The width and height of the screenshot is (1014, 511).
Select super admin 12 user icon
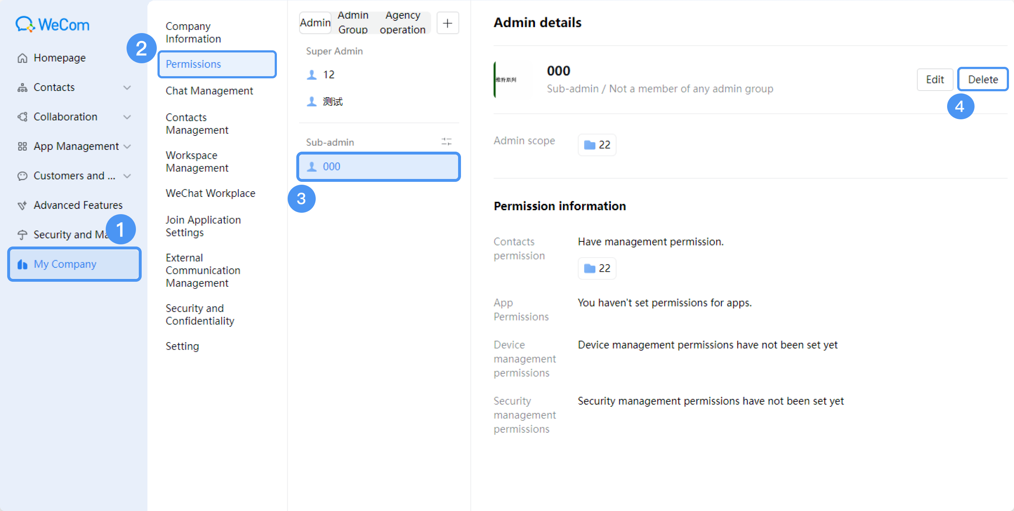click(311, 74)
